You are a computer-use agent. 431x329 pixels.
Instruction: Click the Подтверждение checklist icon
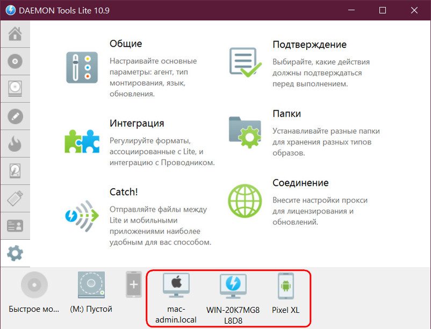coord(246,62)
